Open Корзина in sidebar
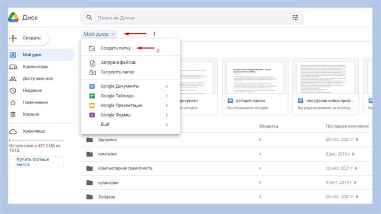The height and width of the screenshot is (214, 381). pyautogui.click(x=41, y=114)
